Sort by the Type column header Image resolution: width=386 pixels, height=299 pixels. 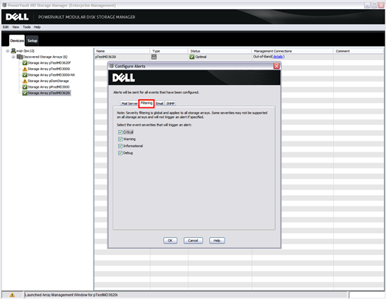click(169, 51)
